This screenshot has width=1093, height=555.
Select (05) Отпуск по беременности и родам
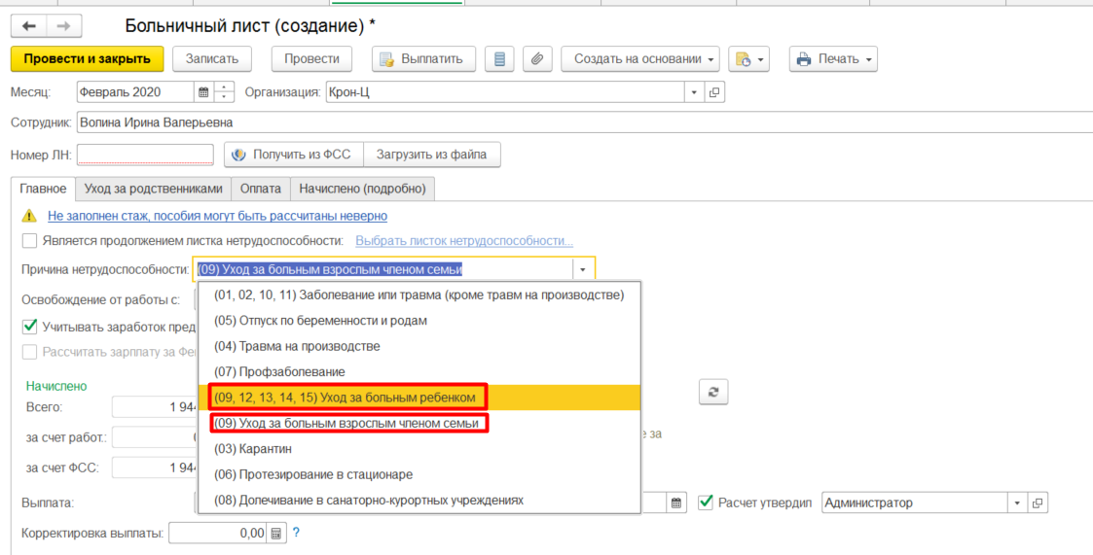pos(419,321)
